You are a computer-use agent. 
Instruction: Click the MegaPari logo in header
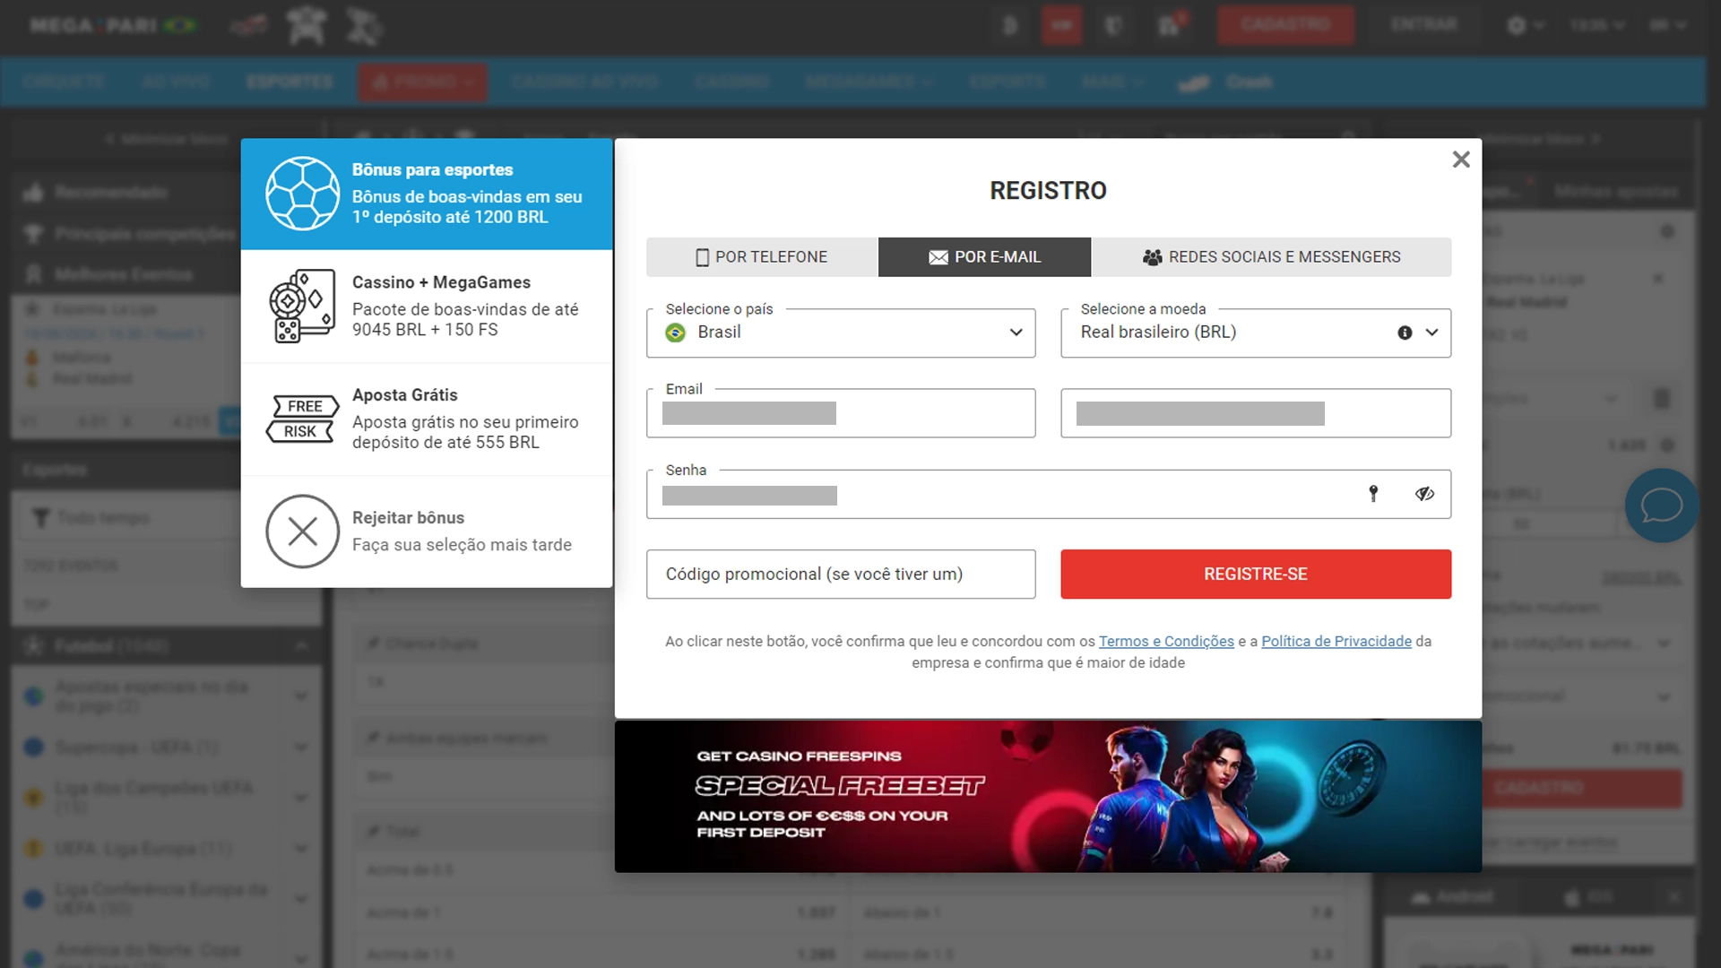tap(113, 25)
